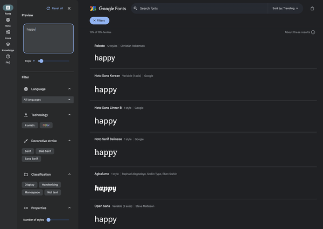Click the search magnifier icon

click(135, 8)
